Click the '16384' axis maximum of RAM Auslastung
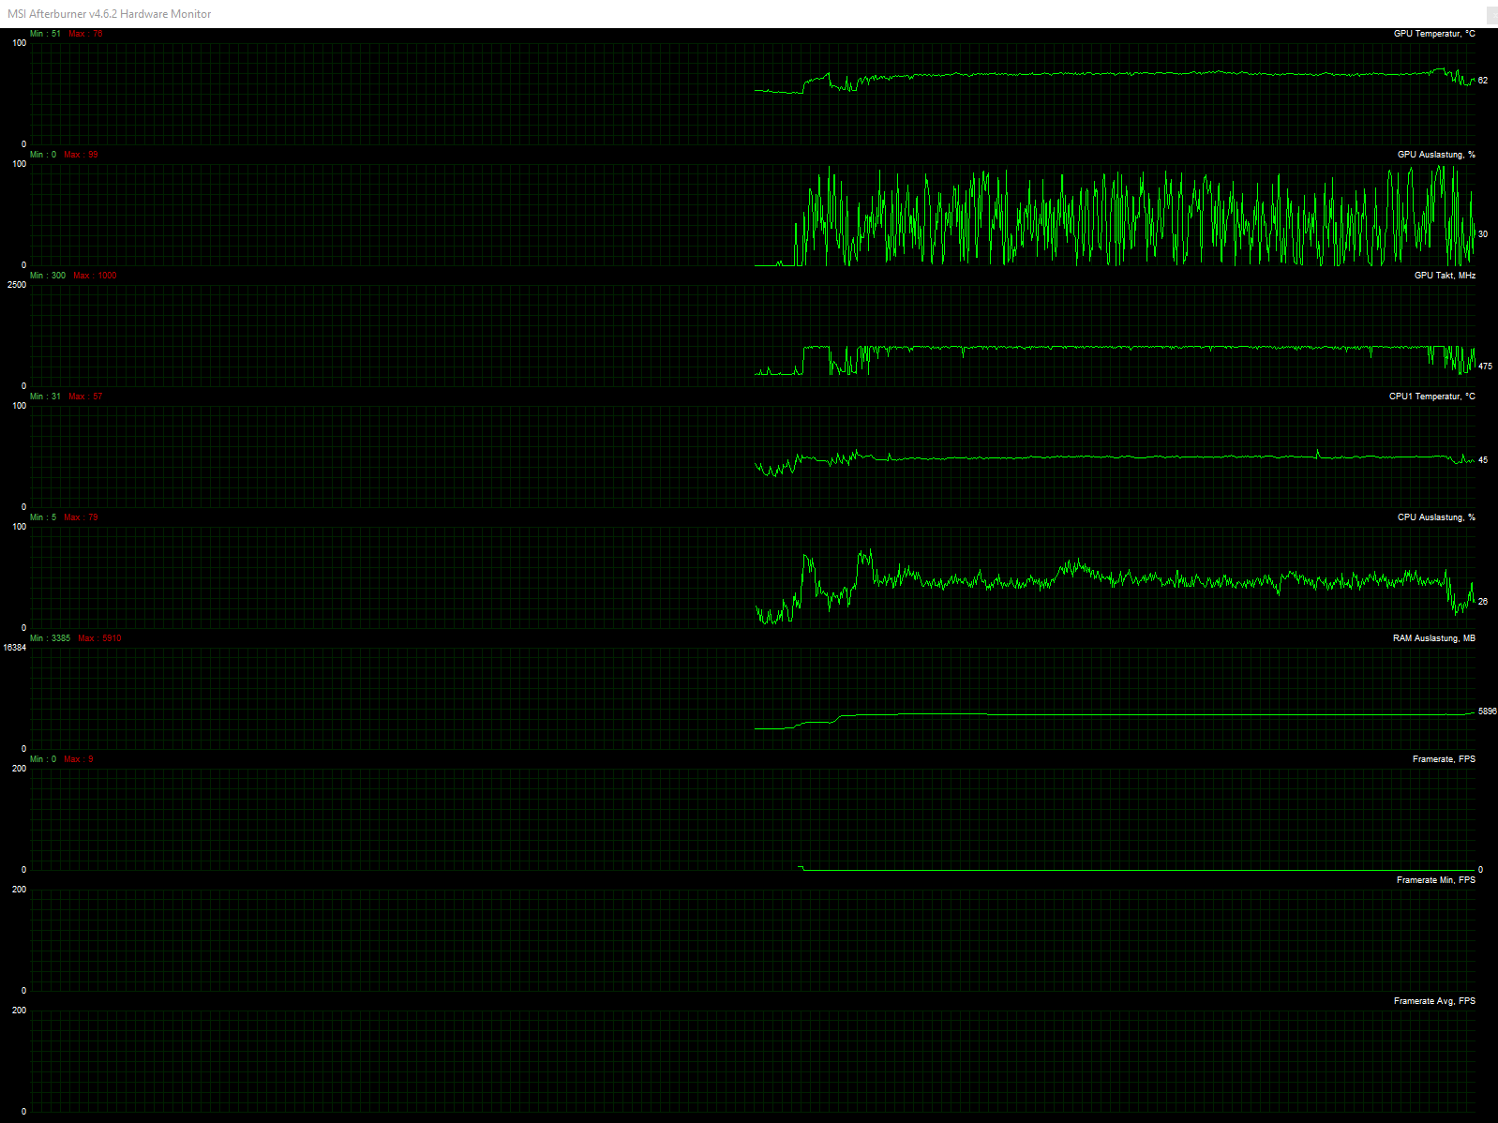 [x=14, y=648]
